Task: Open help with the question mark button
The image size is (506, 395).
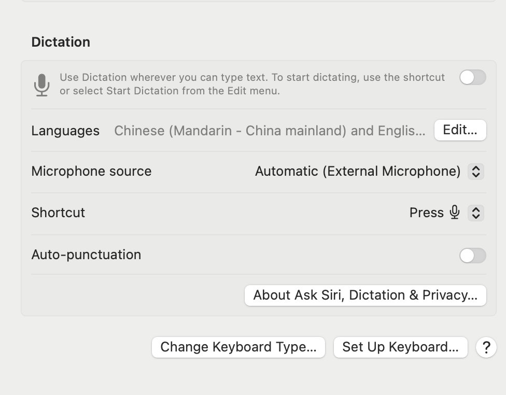Action: click(486, 347)
